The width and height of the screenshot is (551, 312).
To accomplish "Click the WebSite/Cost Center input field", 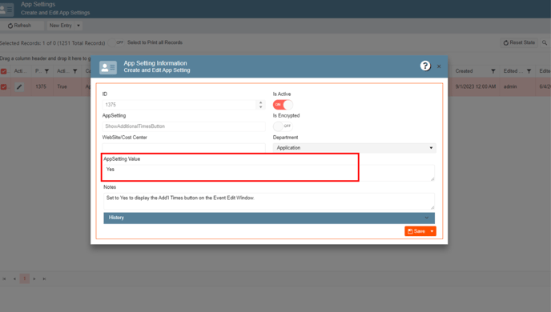I will (x=183, y=147).
